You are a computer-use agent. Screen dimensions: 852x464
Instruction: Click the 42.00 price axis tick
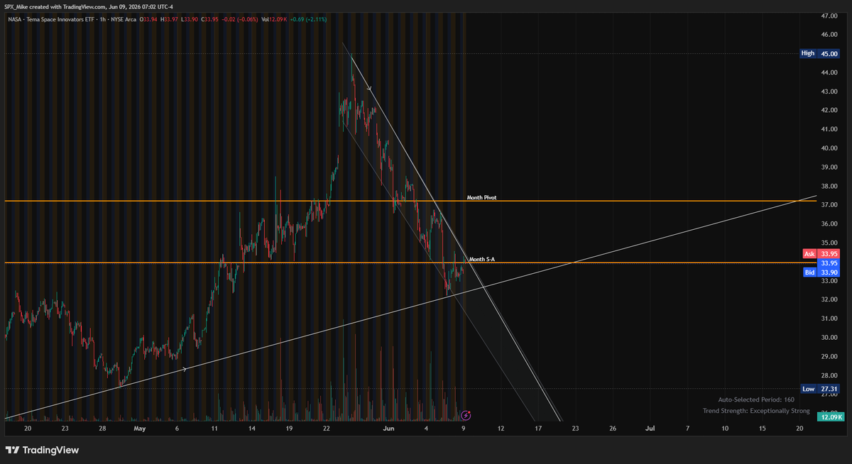(829, 111)
